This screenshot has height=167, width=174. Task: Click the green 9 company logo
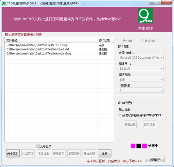pos(146,16)
